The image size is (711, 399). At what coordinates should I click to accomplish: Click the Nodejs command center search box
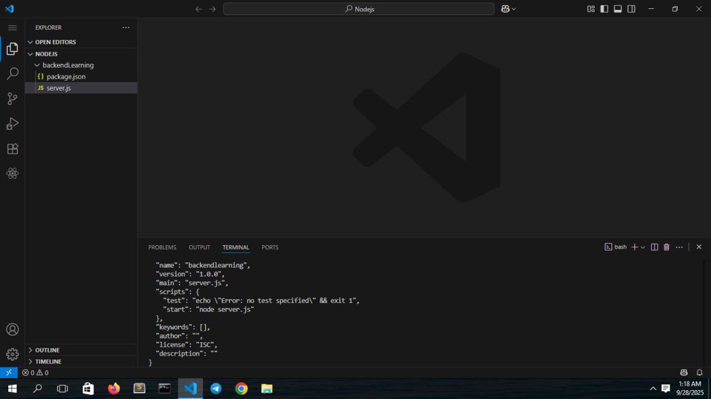358,9
